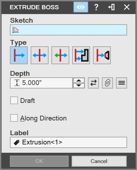Click the Sketch selection field

click(68, 30)
